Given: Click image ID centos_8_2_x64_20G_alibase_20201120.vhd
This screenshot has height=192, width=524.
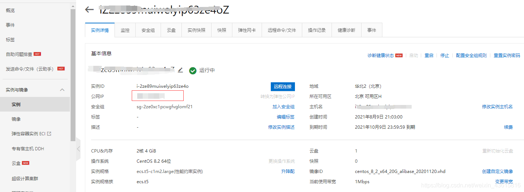Looking at the screenshot, I should 400,171.
